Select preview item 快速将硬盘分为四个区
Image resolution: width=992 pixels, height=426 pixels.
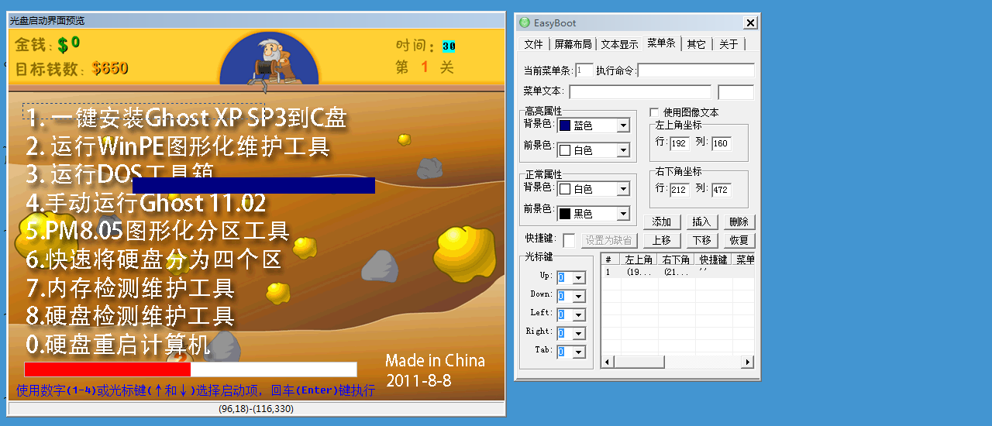click(x=154, y=259)
